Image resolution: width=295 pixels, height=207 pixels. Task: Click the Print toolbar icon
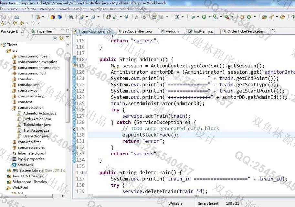[17, 17]
